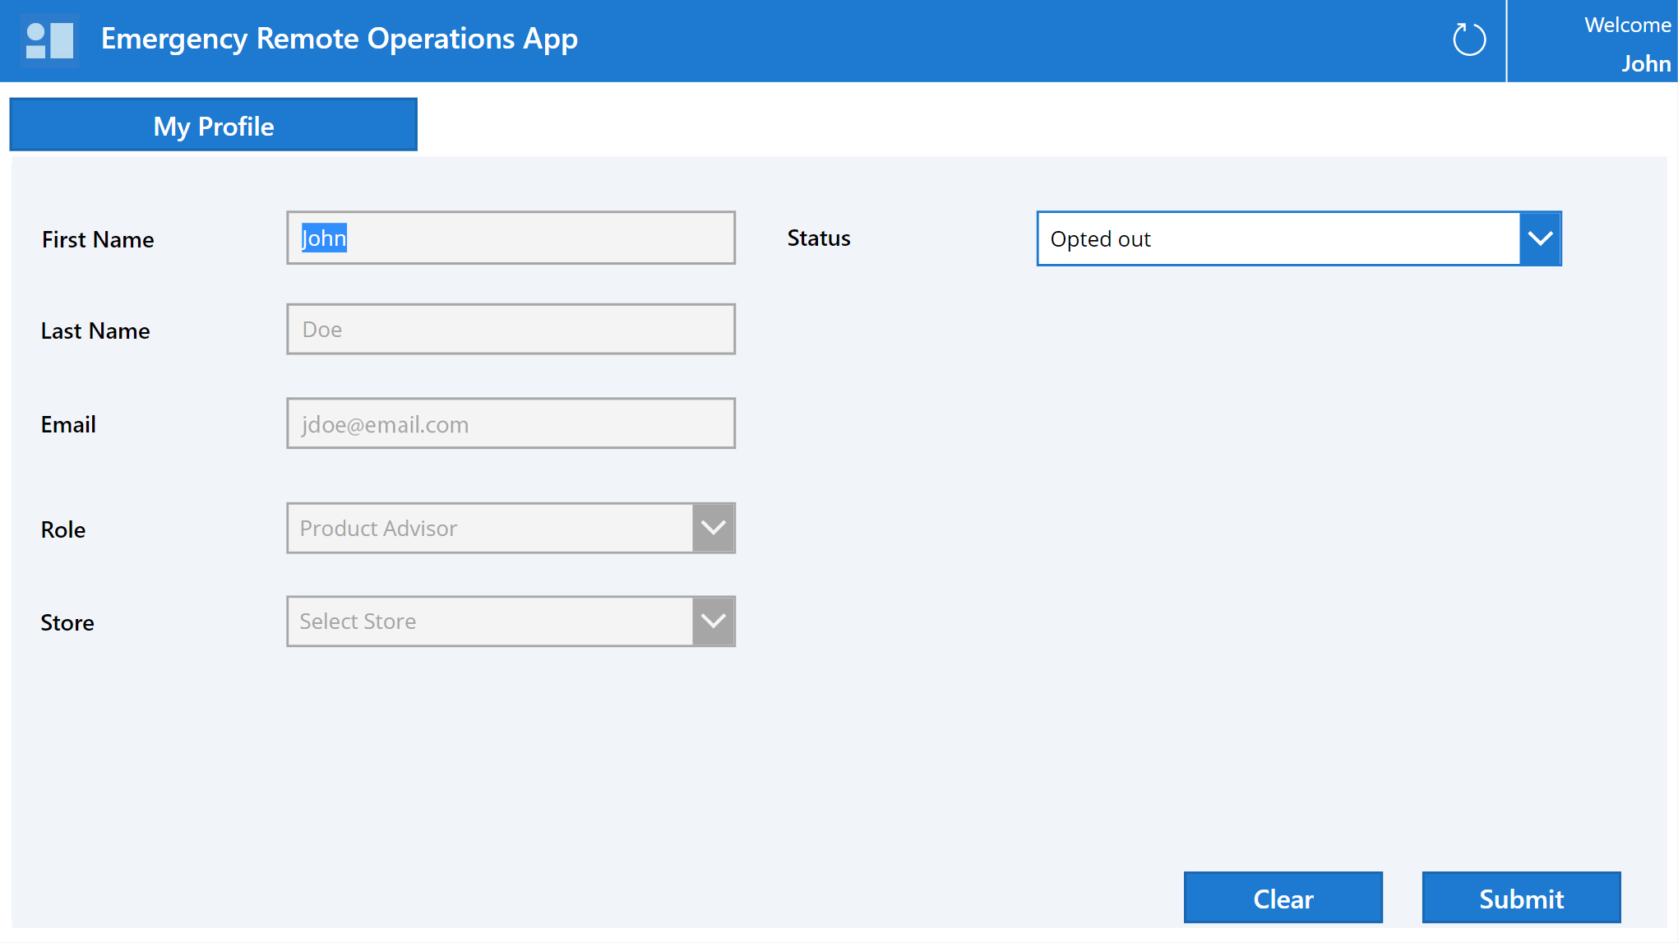Click the First Name label
1678x943 pixels.
tap(98, 239)
